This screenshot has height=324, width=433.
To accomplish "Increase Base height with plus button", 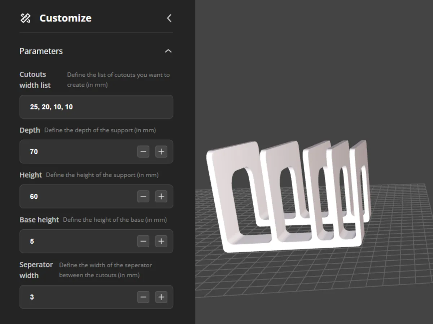I will click(161, 241).
